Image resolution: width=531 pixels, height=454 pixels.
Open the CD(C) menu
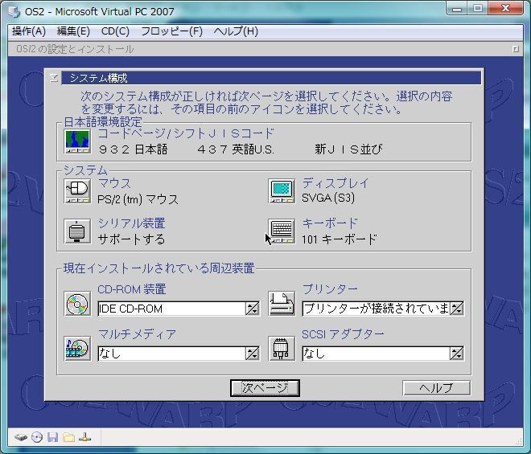coord(115,31)
